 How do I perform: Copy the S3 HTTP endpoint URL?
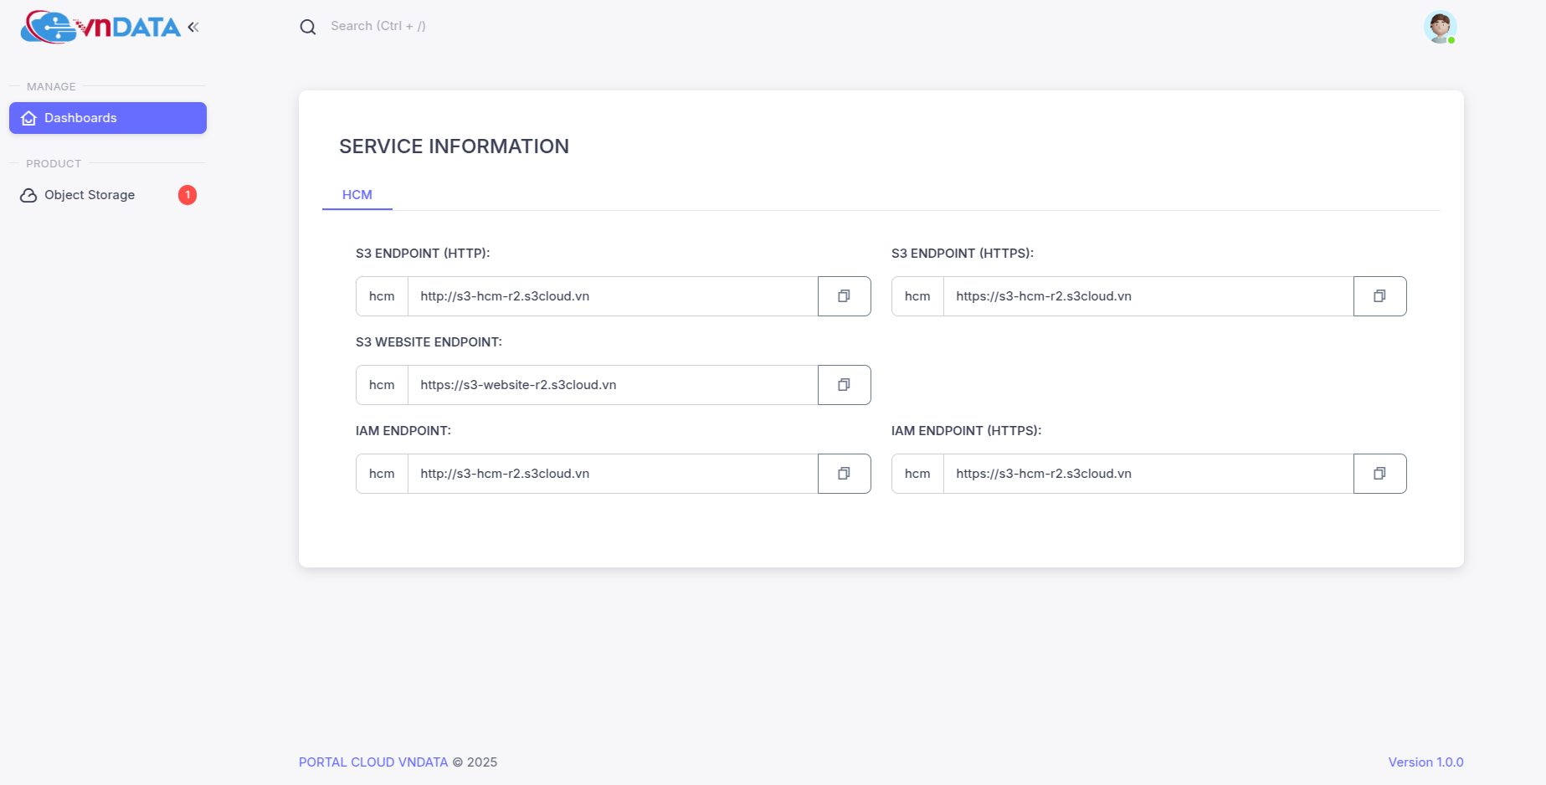[x=844, y=296]
